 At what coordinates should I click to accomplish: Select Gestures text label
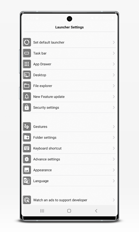[x=40, y=127]
